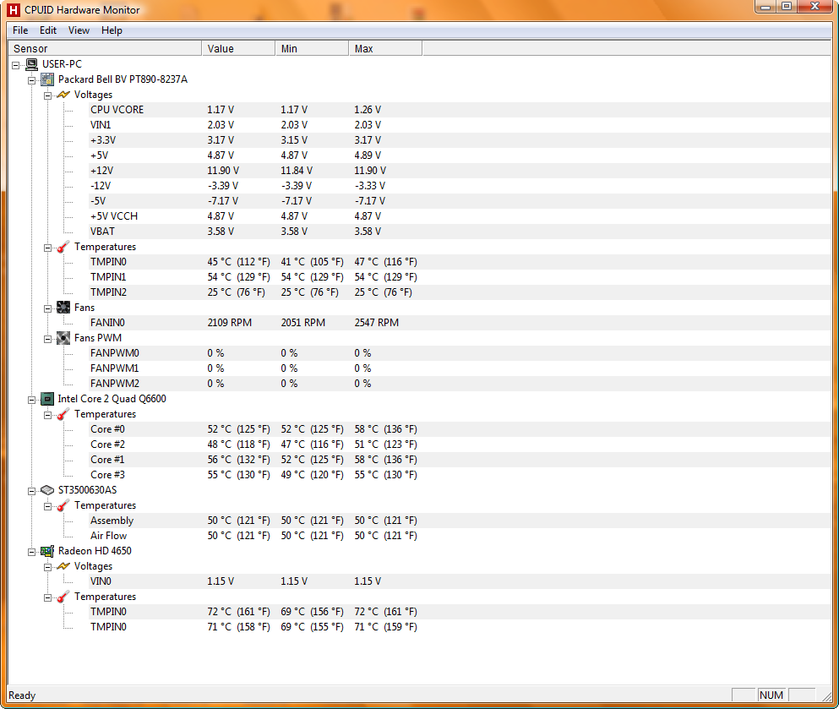The width and height of the screenshot is (839, 709).
Task: Open the Help menu
Action: click(112, 30)
